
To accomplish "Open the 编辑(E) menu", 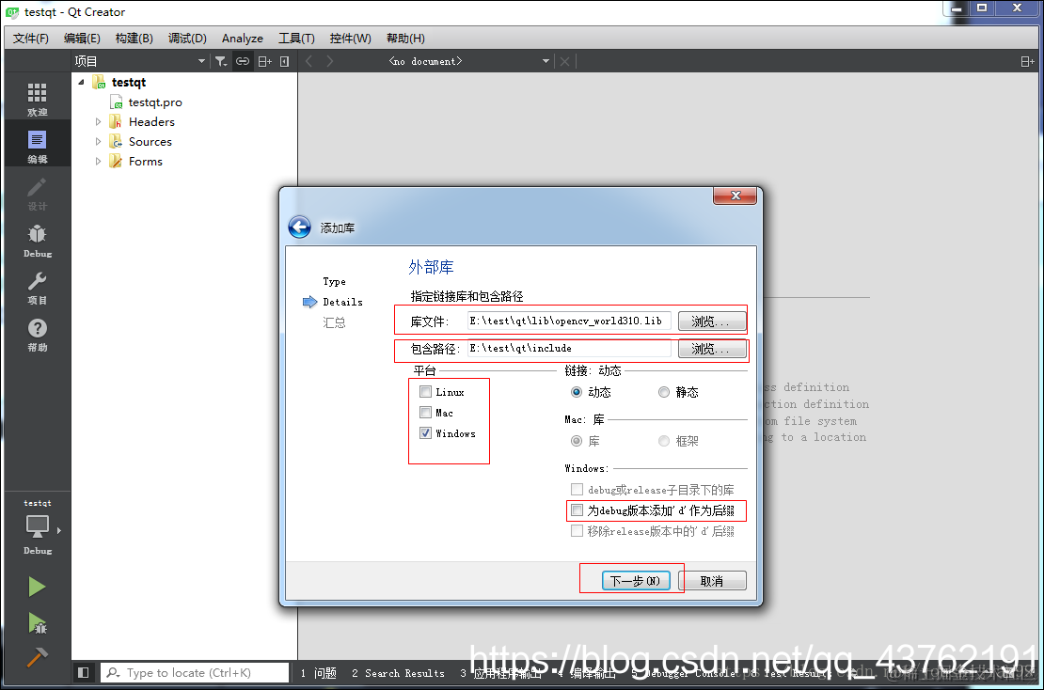I will tap(82, 38).
